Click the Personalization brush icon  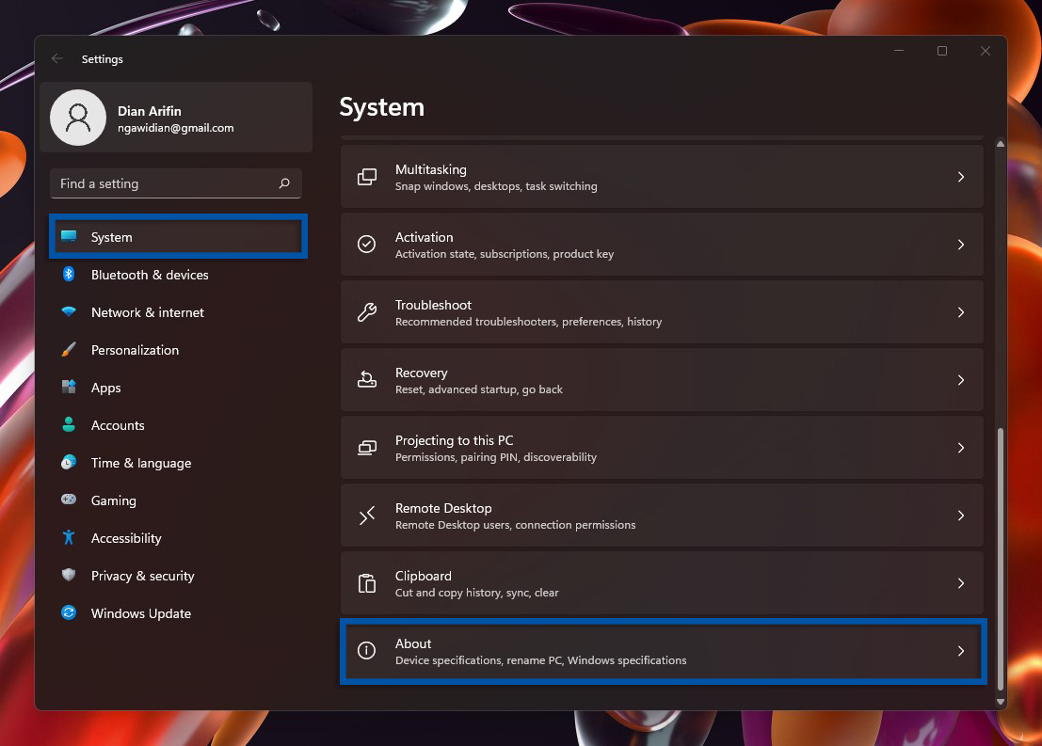coord(69,349)
